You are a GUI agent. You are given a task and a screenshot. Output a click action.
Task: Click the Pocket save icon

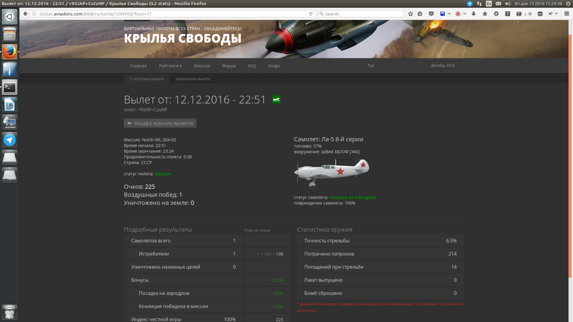coord(431,14)
